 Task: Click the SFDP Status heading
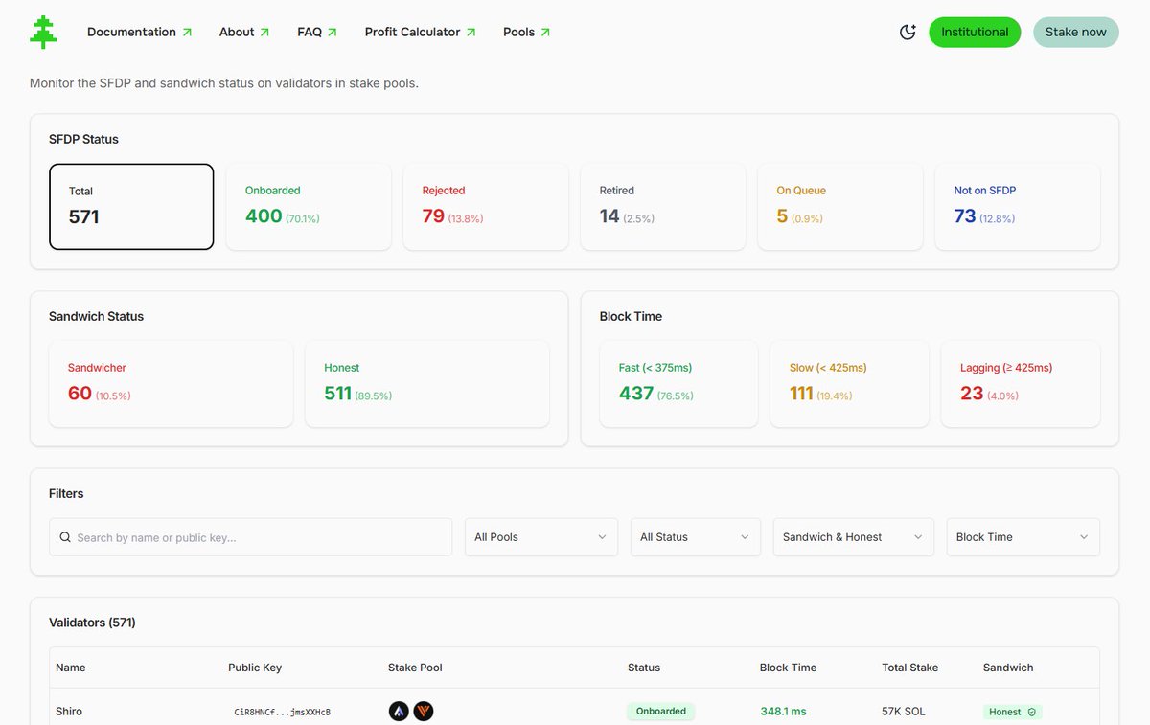pos(83,139)
